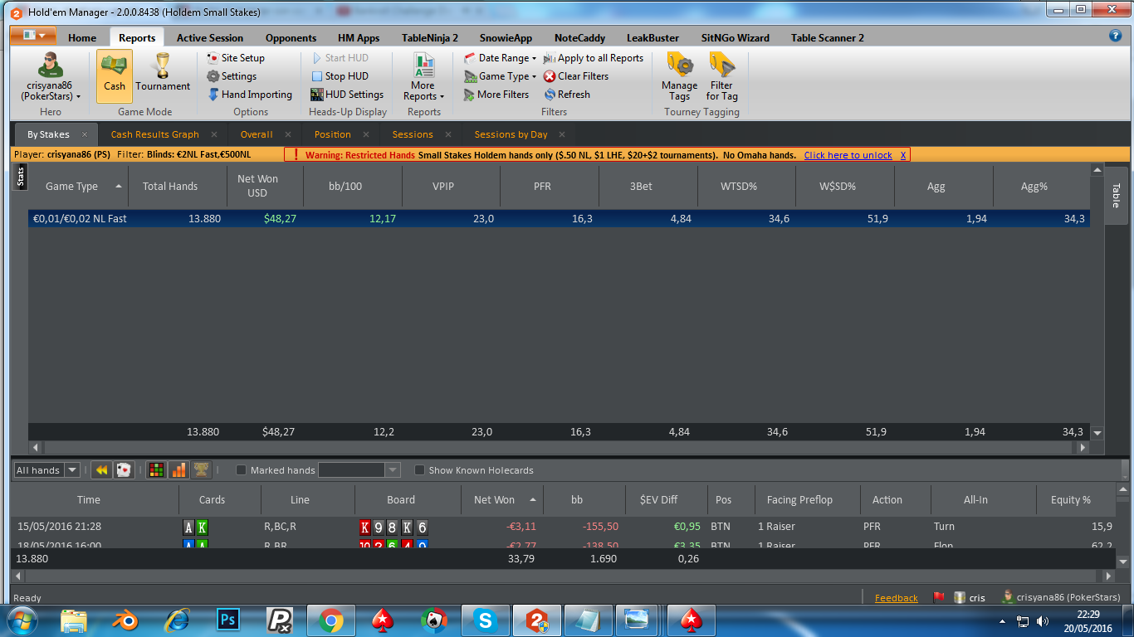Screen dimensions: 1134x637
Task: Select the €0,01/€0,02 NL Fast row
Action: click(x=559, y=219)
